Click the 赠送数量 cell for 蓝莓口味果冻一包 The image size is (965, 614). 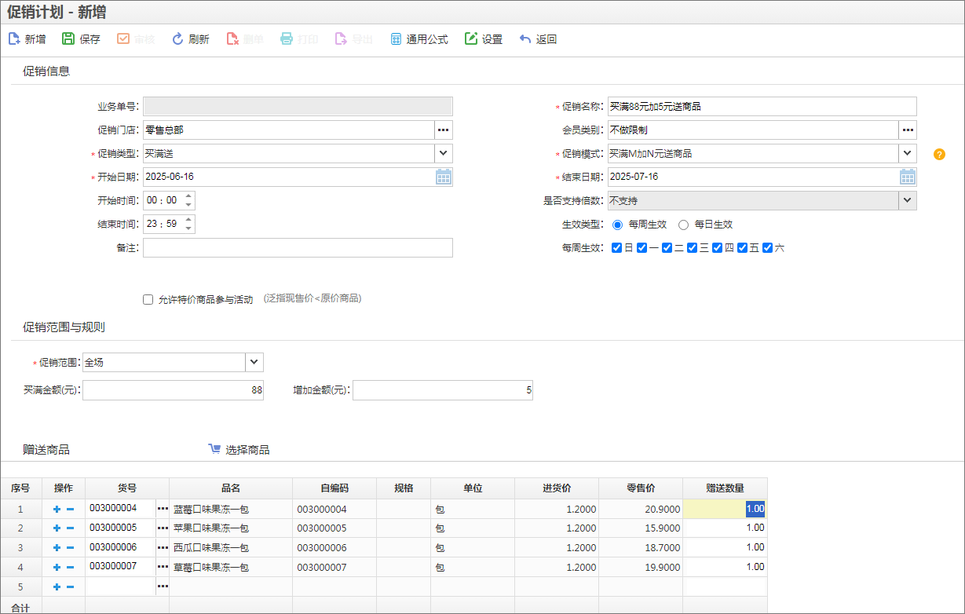(x=725, y=509)
